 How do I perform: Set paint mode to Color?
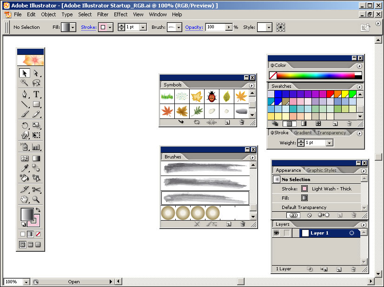[22, 234]
